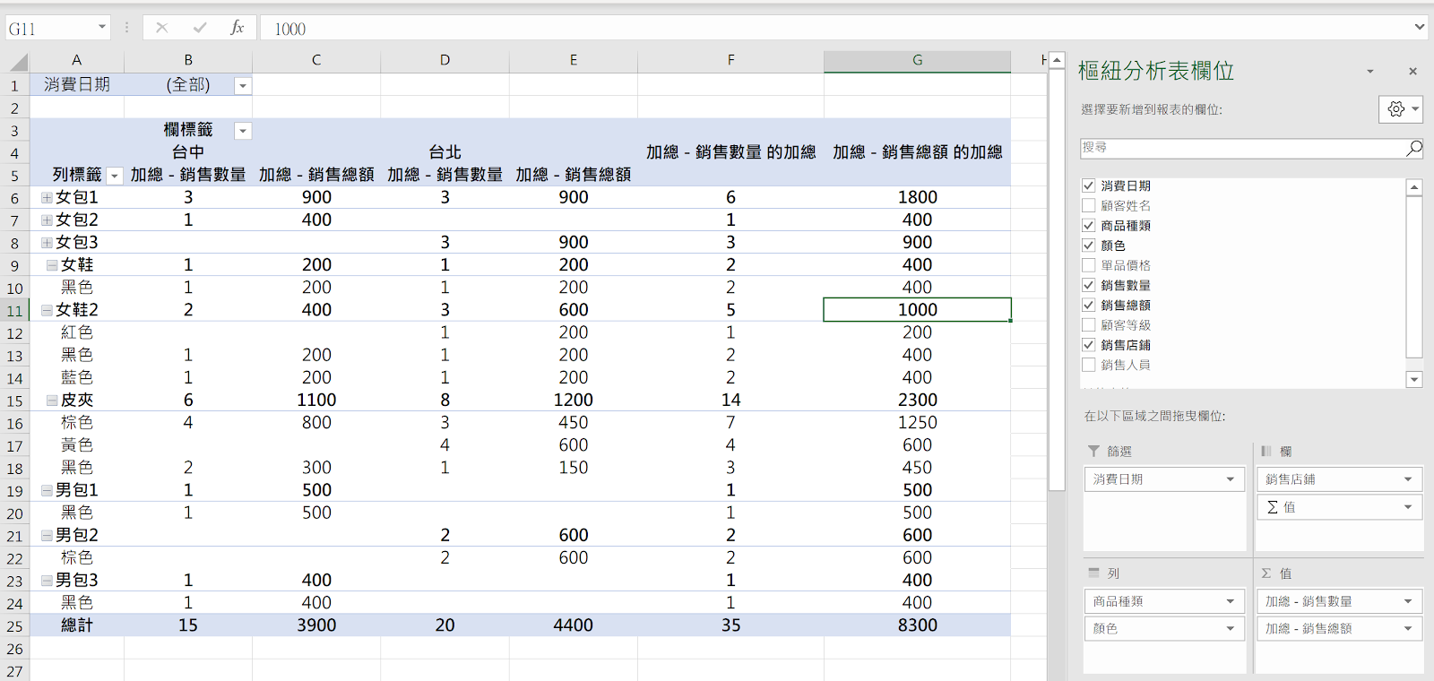Image resolution: width=1434 pixels, height=681 pixels.
Task: Click the 皮夾 total 2300 cell
Action: coord(917,401)
